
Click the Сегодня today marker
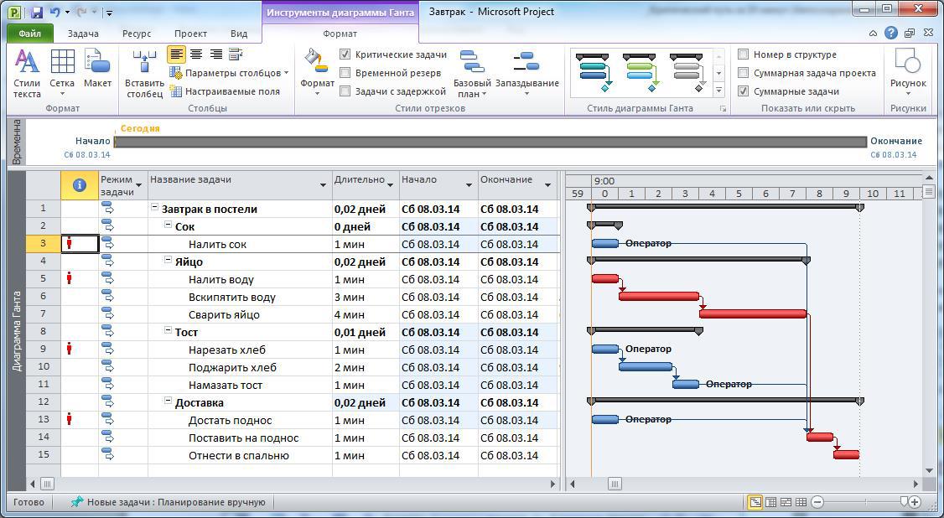(x=140, y=128)
